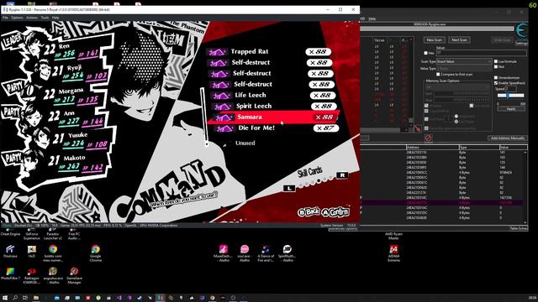Open the Tools menu in Ryujinx
Image resolution: width=538 pixels, height=302 pixels.
click(45, 18)
